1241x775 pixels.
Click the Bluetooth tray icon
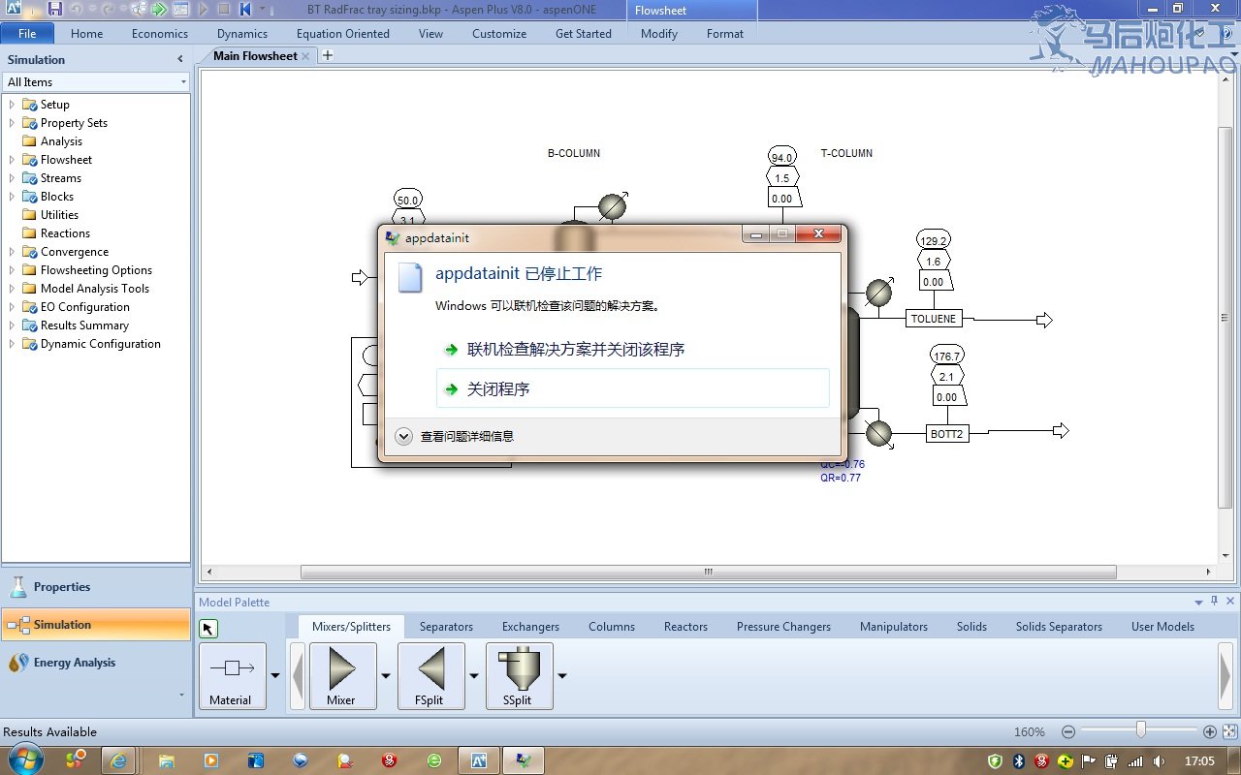point(1018,760)
